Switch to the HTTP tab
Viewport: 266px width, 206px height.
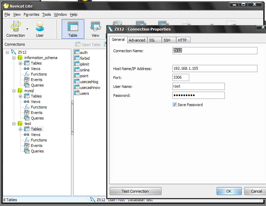point(183,40)
